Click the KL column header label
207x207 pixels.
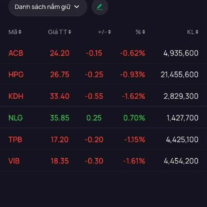pos(190,32)
